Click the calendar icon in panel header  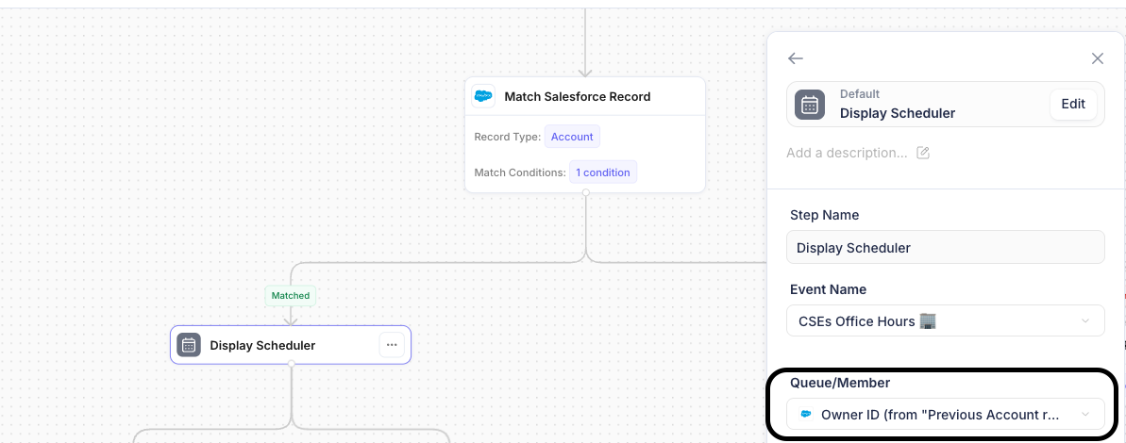810,104
